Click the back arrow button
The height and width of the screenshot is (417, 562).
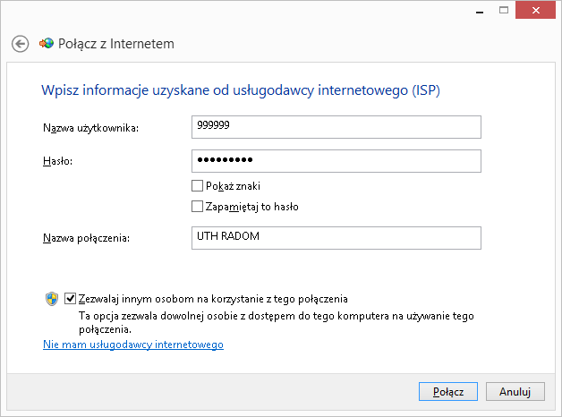[x=21, y=44]
